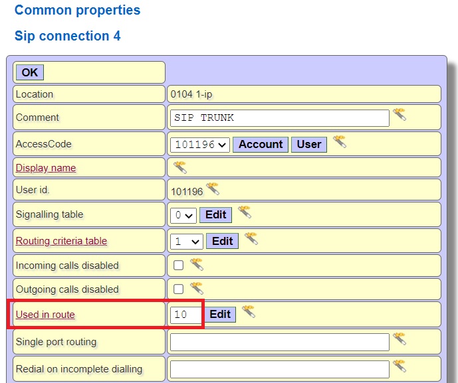The image size is (458, 383).
Task: Click the User button in AccessCode row
Action: pos(308,144)
